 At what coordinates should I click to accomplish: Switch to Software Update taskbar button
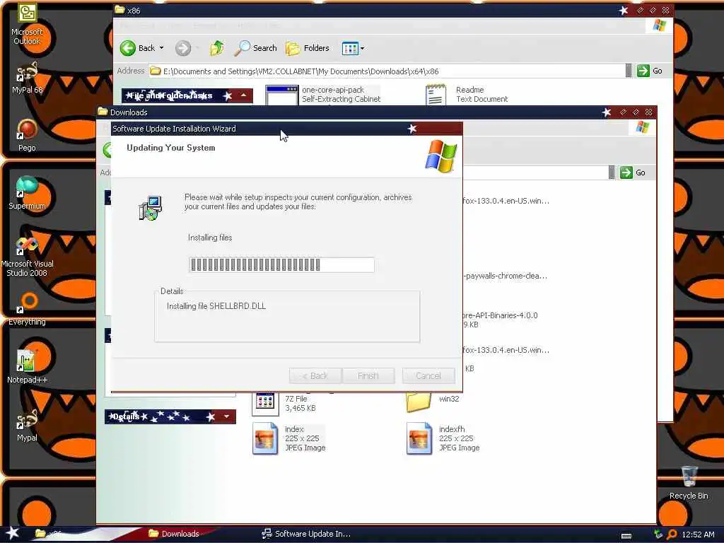(x=307, y=534)
